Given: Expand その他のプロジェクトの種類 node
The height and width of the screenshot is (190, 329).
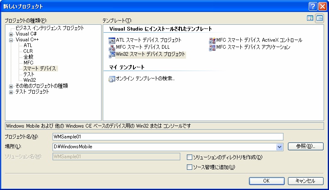Looking at the screenshot, I should click(x=11, y=86).
